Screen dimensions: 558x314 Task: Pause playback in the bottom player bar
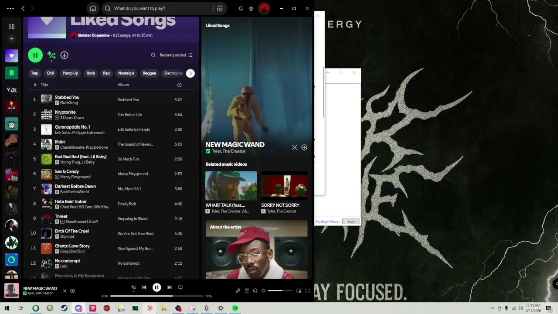click(157, 287)
